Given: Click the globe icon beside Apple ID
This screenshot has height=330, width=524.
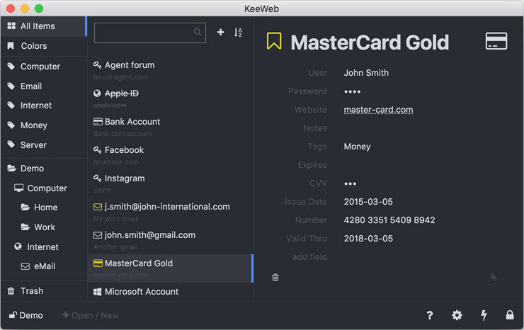Looking at the screenshot, I should (97, 93).
